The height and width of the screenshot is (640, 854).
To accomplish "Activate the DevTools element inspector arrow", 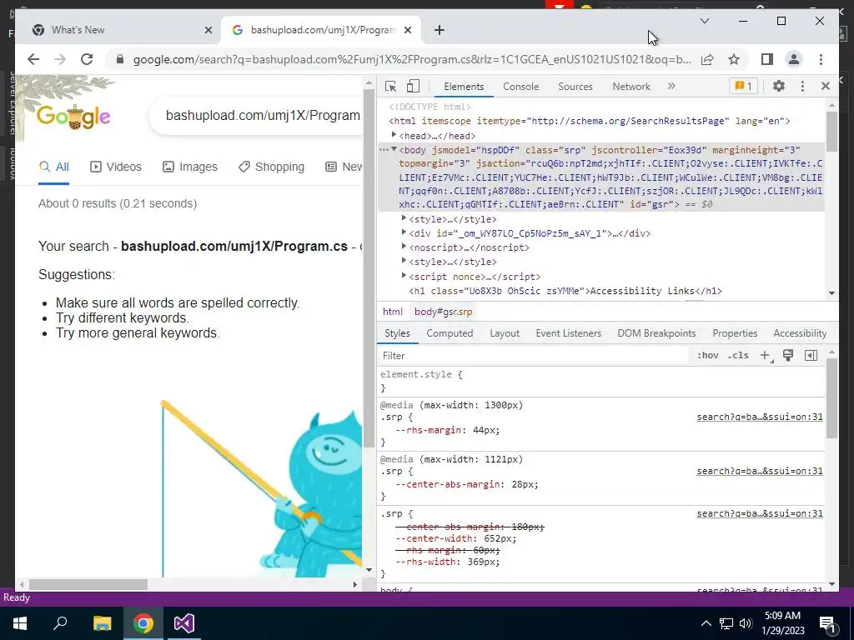I will [390, 86].
